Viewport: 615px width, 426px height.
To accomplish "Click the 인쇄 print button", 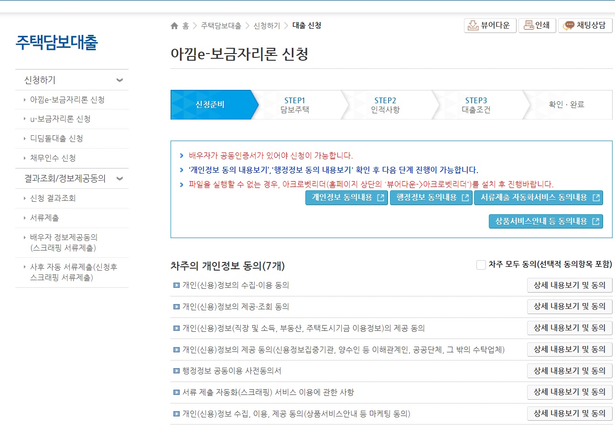I will (x=537, y=25).
